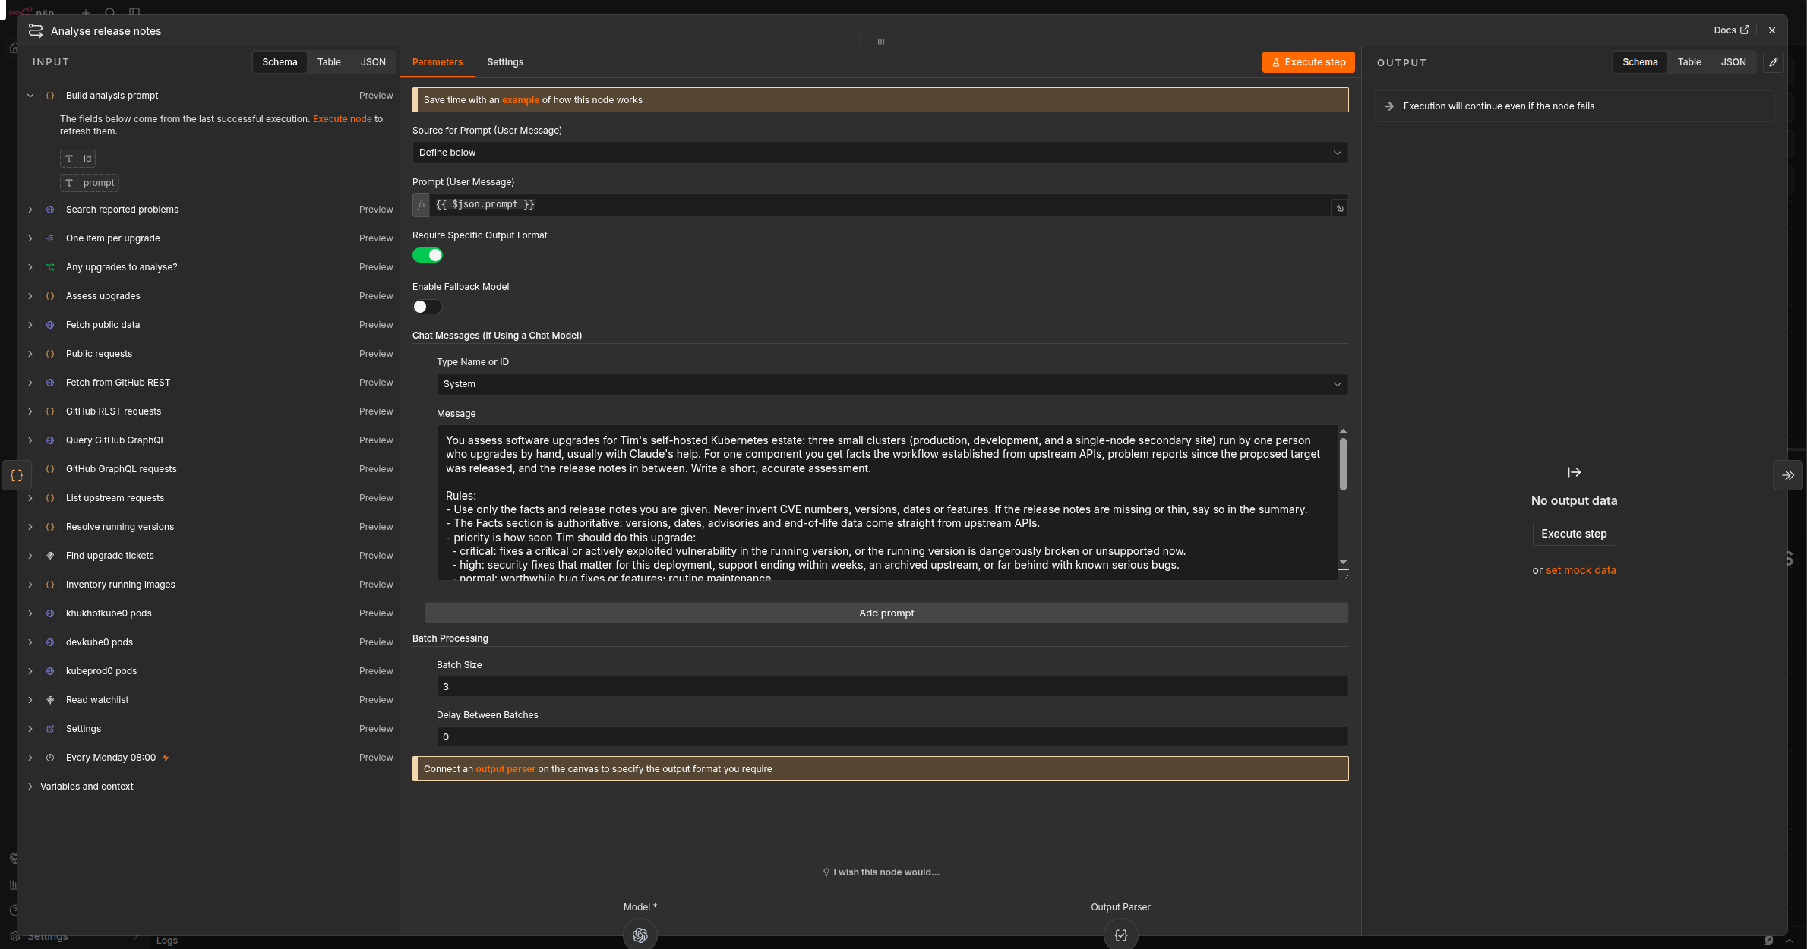This screenshot has height=949, width=1807.
Task: Open the set mock data link
Action: click(1581, 570)
